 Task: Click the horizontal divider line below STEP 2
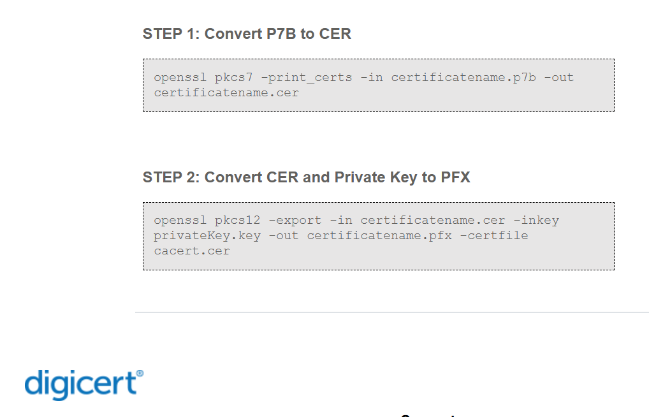(x=391, y=312)
